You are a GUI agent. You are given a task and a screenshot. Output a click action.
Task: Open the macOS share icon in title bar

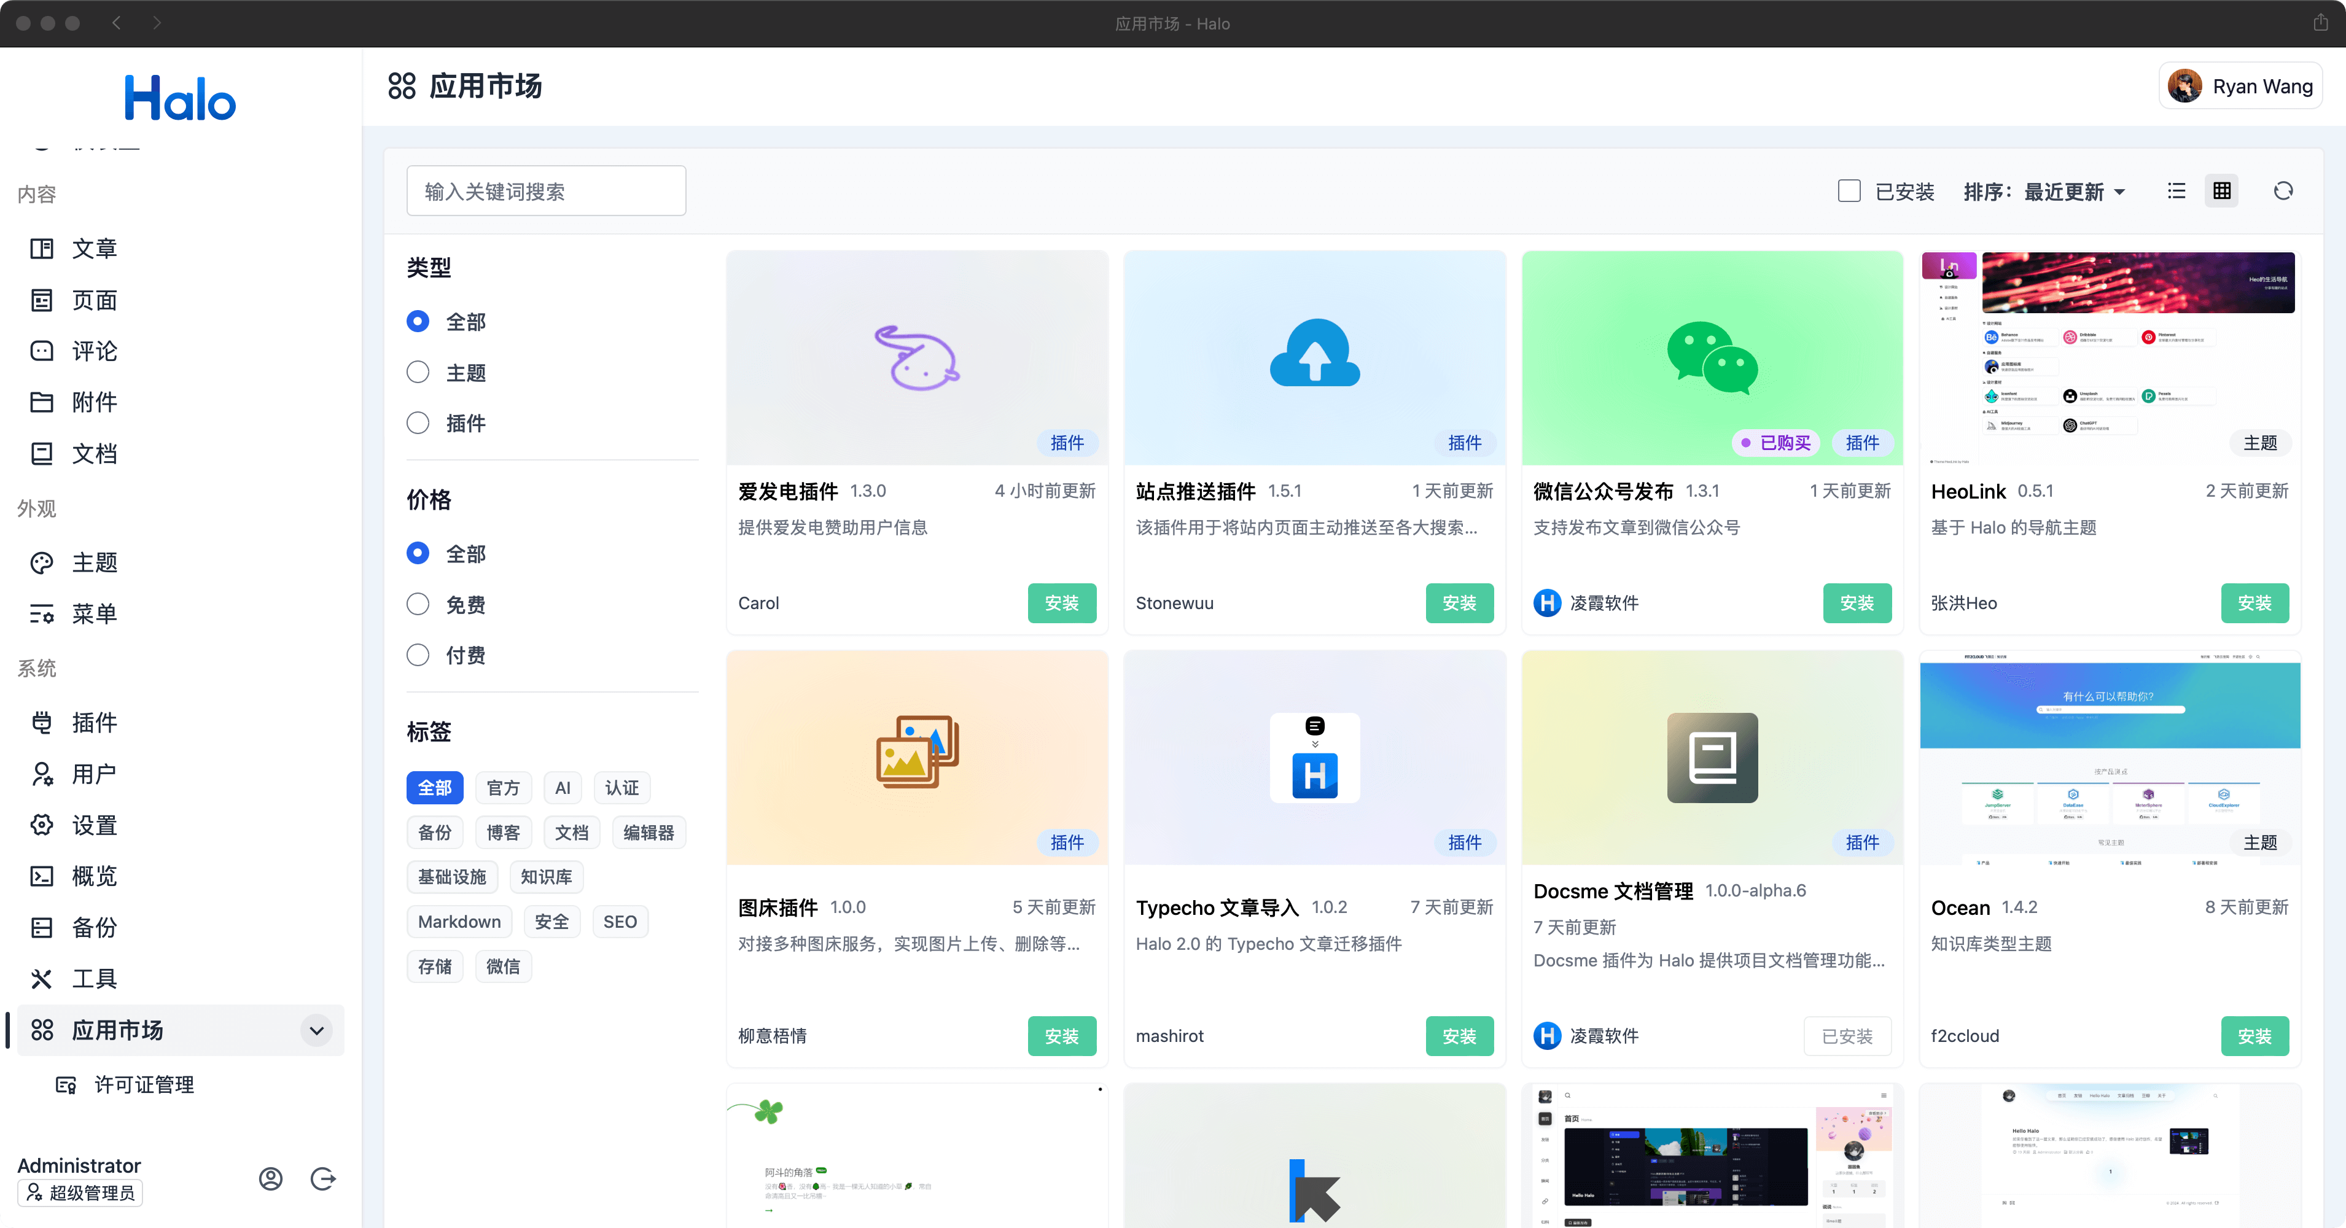pos(2320,23)
